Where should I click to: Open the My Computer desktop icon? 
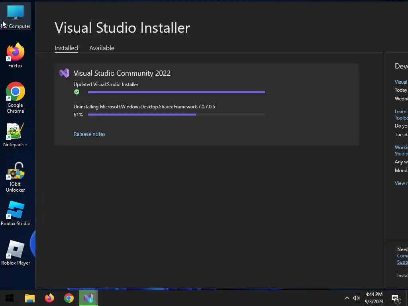(16, 16)
